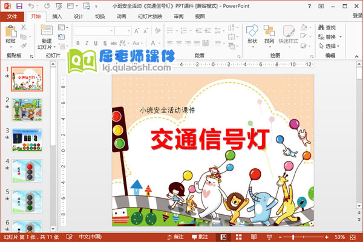Open the font size combo box
Screen dimensions: 363x242
click(x=123, y=31)
